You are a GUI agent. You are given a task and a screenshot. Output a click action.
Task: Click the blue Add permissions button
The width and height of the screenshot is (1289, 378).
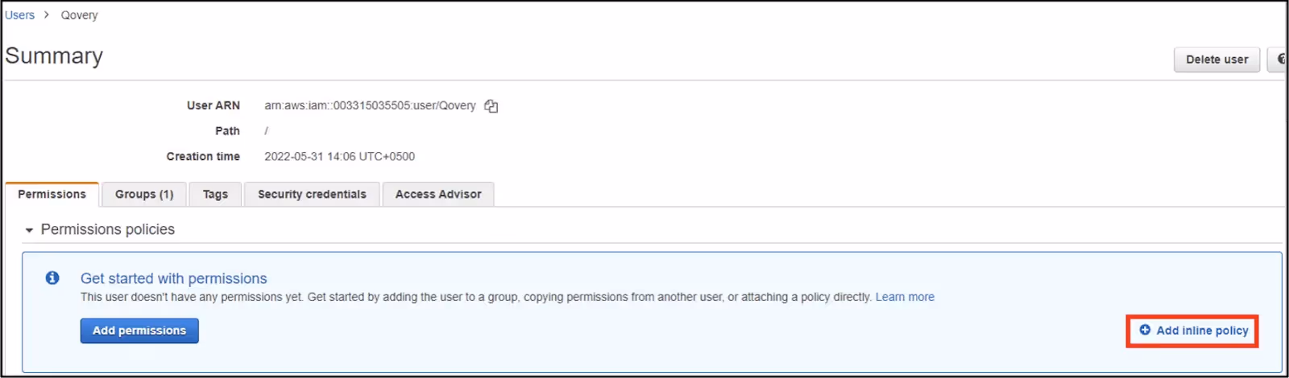coord(139,331)
